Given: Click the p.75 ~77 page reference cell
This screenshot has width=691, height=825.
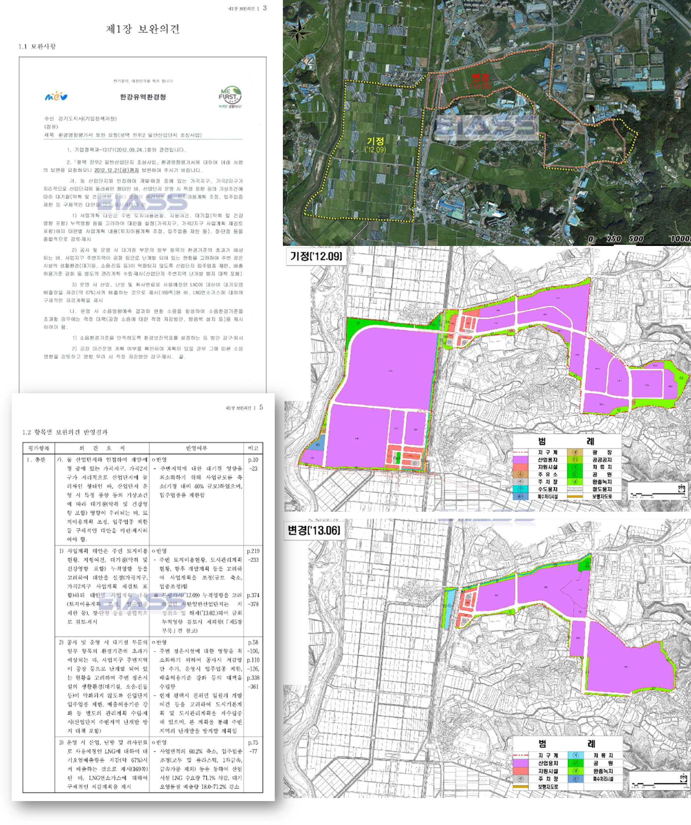Looking at the screenshot, I should tap(253, 747).
